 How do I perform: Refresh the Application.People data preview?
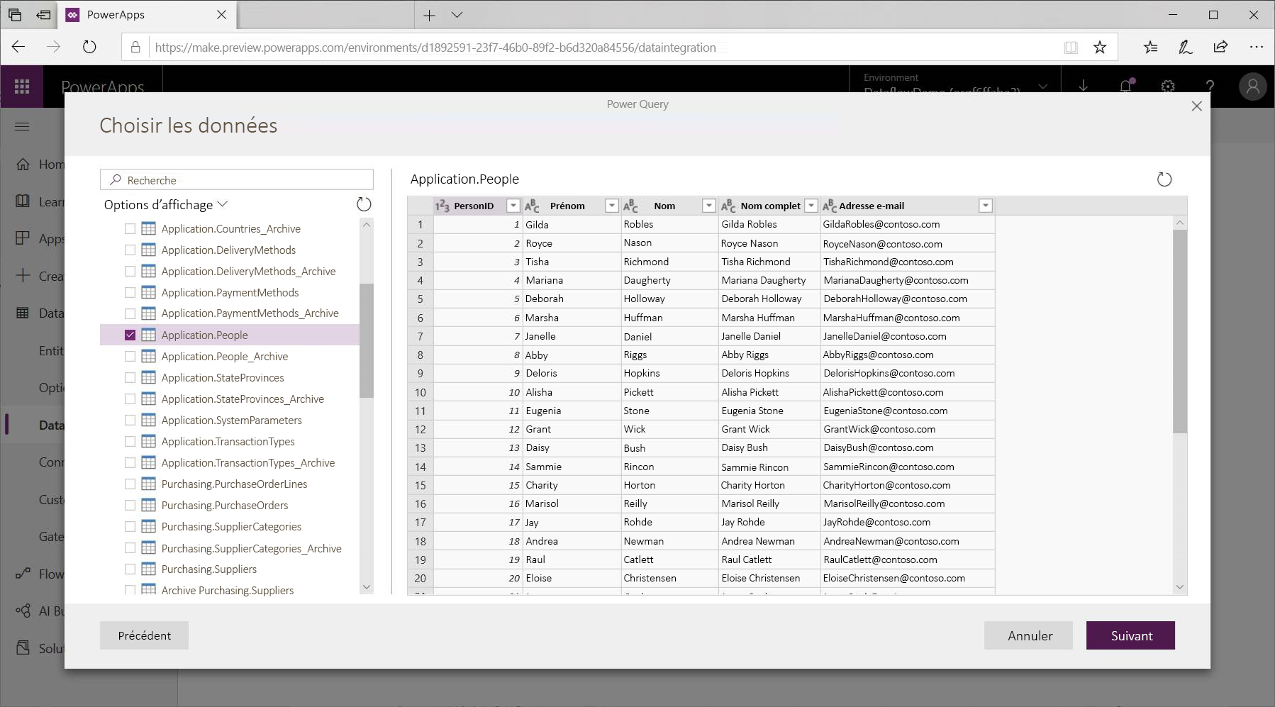point(1164,179)
